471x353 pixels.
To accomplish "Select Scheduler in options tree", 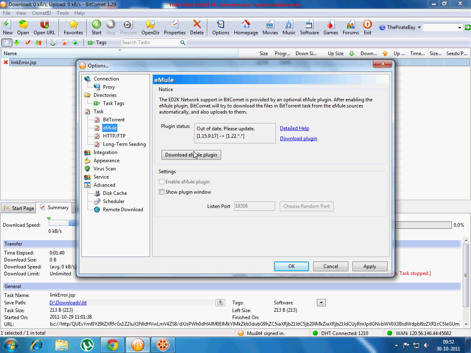I will 114,201.
